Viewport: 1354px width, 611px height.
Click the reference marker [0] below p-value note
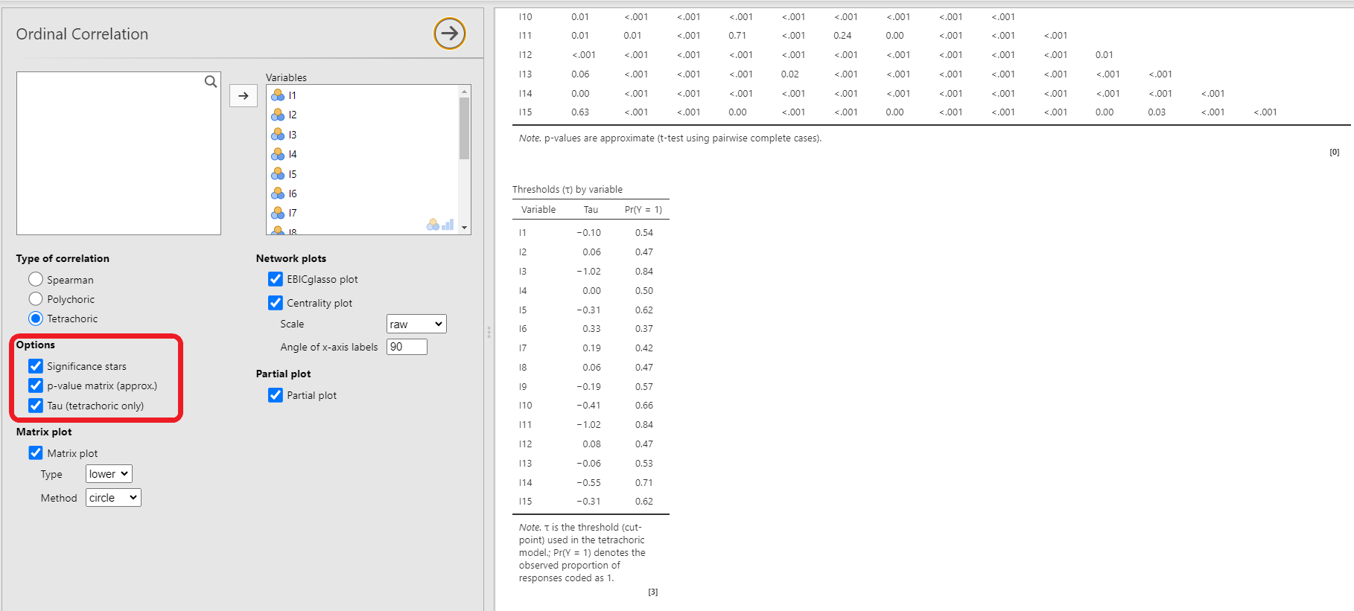[x=1335, y=153]
